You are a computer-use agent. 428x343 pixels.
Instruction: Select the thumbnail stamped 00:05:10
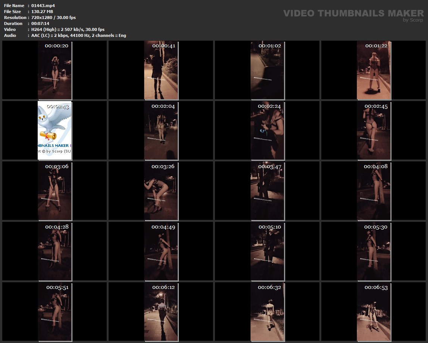[x=267, y=251]
